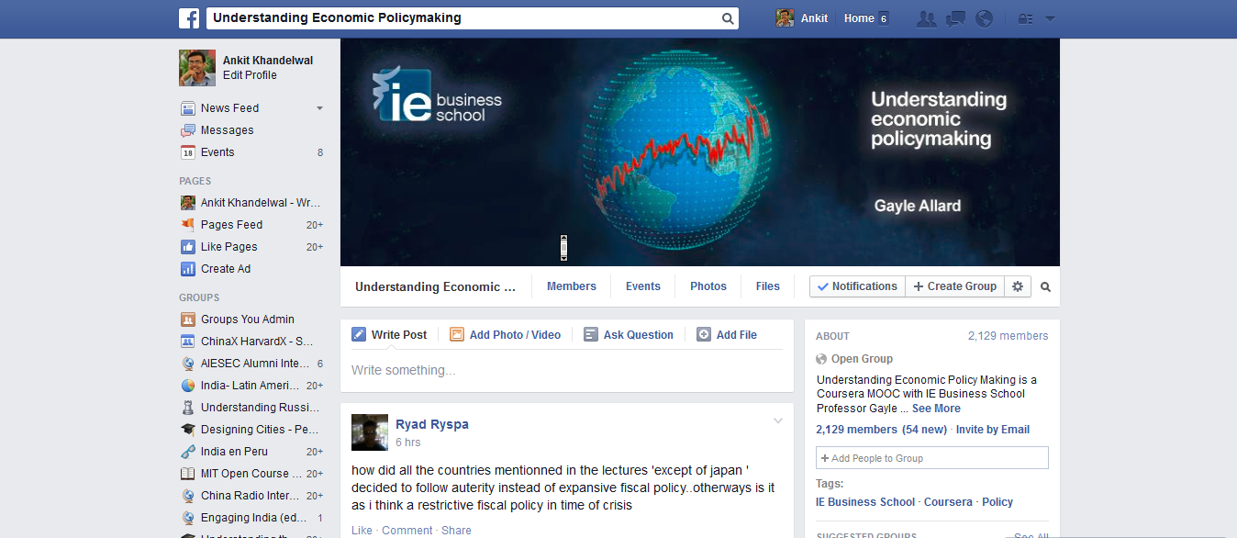Image resolution: width=1237 pixels, height=538 pixels.
Task: Open India- Latin Ameri... group
Action: pyautogui.click(x=251, y=386)
